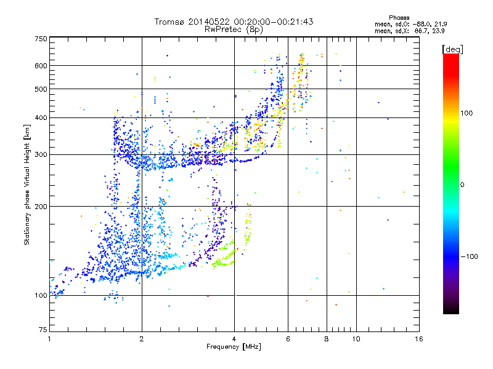This screenshot has width=493, height=369.
Task: Click the y-axis tick label '500'
Action: (x=41, y=89)
